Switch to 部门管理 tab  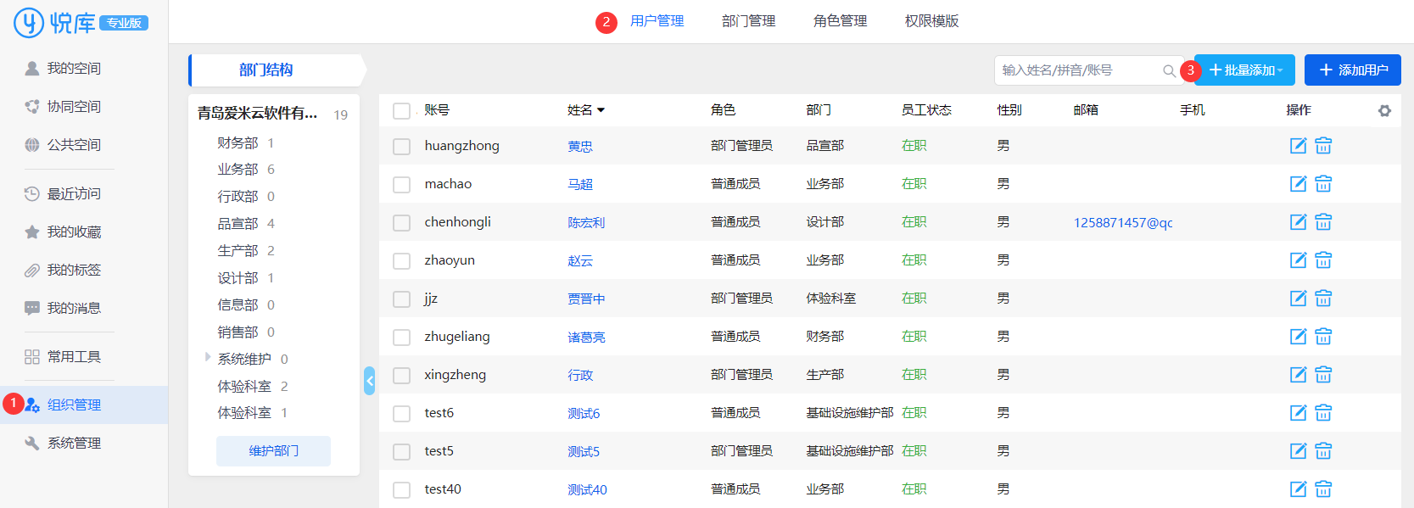pyautogui.click(x=748, y=21)
